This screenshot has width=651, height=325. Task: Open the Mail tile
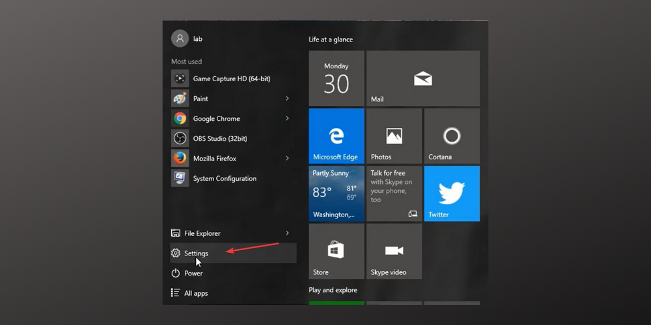click(x=423, y=79)
